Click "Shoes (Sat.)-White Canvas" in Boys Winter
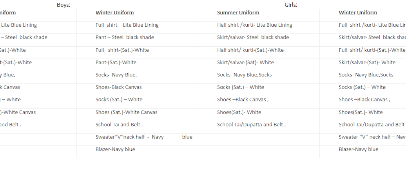Viewport: 406px width, 169px height. pyautogui.click(x=126, y=112)
